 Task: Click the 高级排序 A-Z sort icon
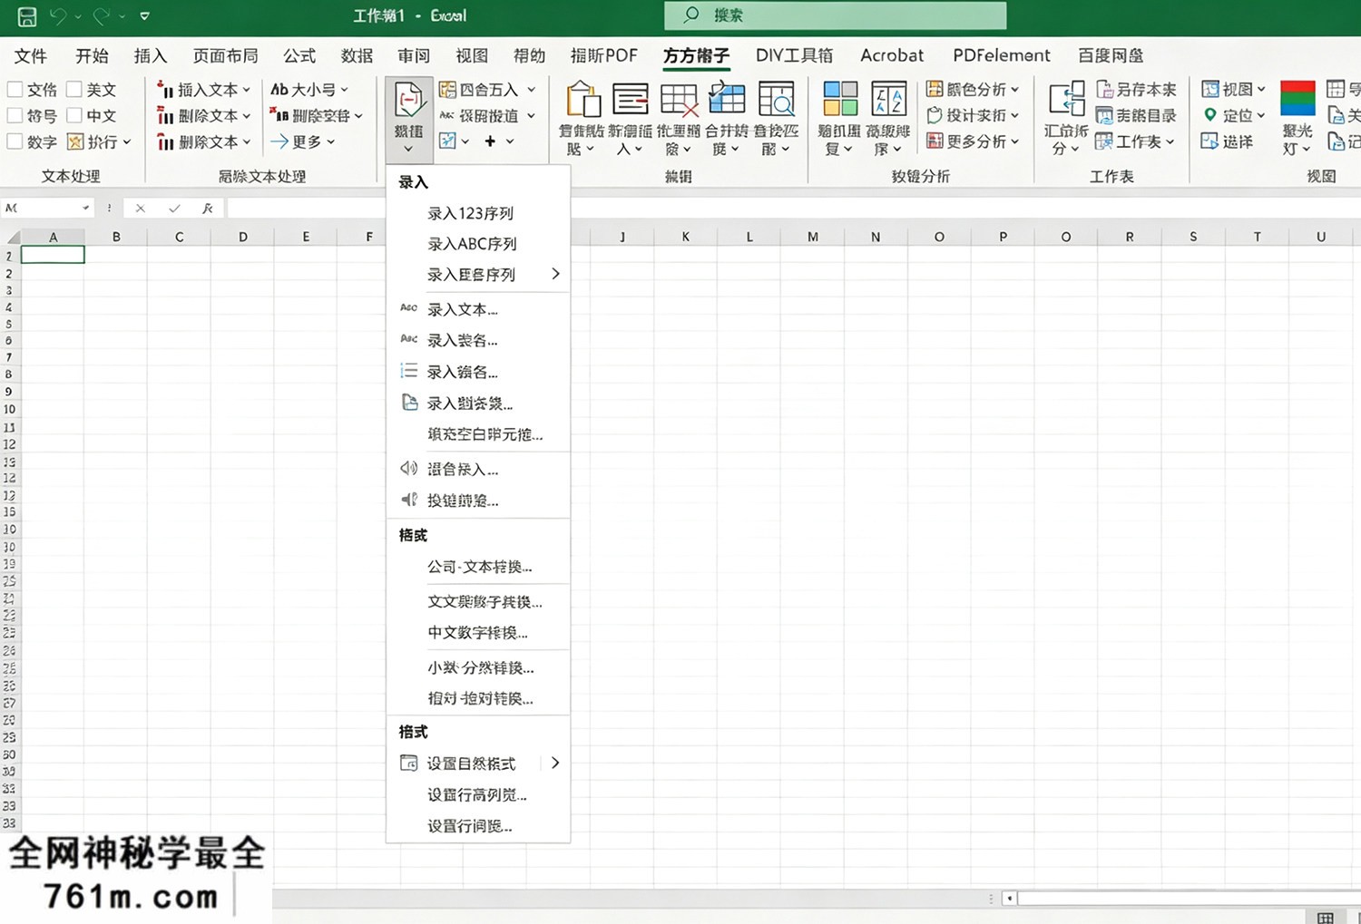[x=888, y=98]
